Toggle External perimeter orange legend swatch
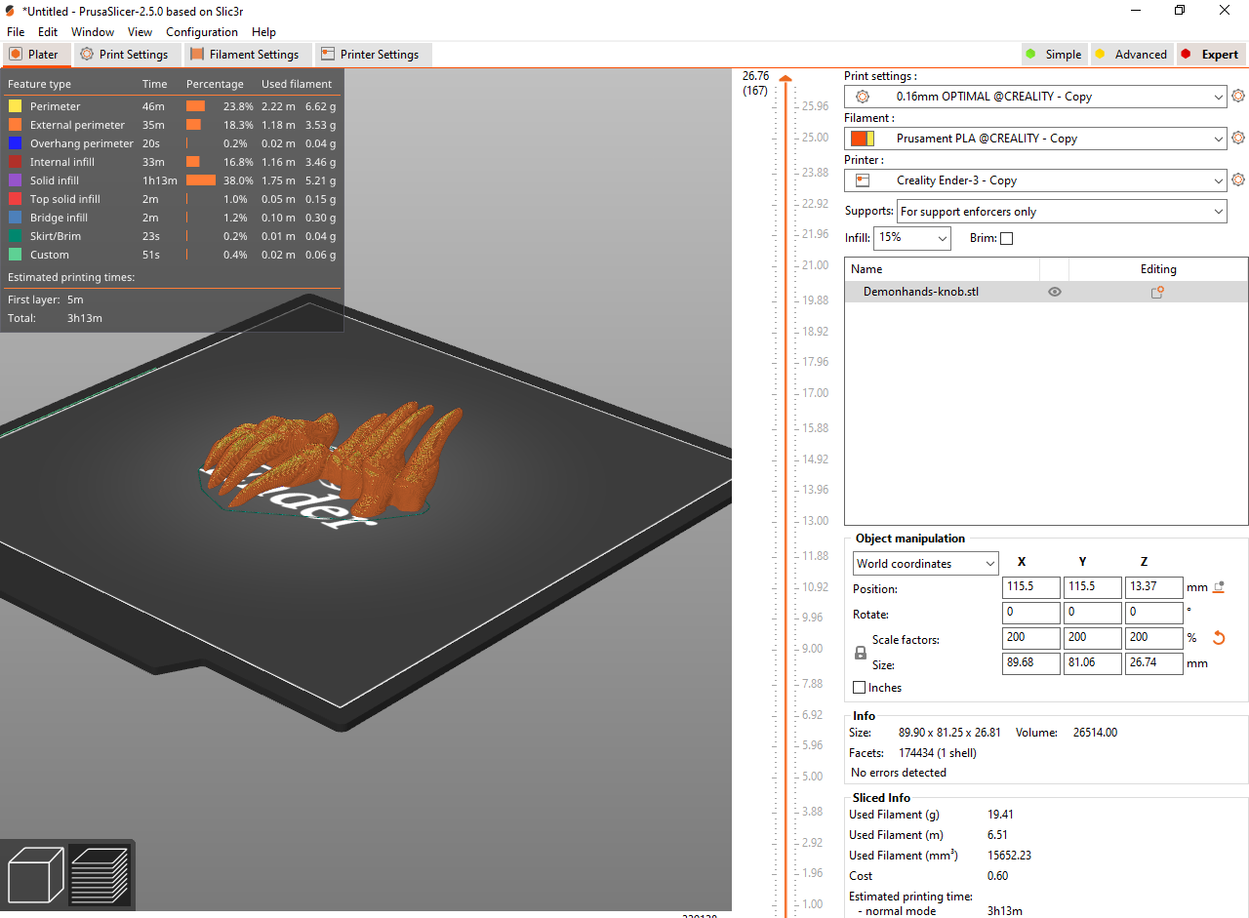 tap(15, 125)
